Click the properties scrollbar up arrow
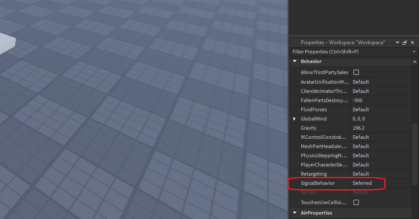This screenshot has width=419, height=219. click(x=415, y=62)
